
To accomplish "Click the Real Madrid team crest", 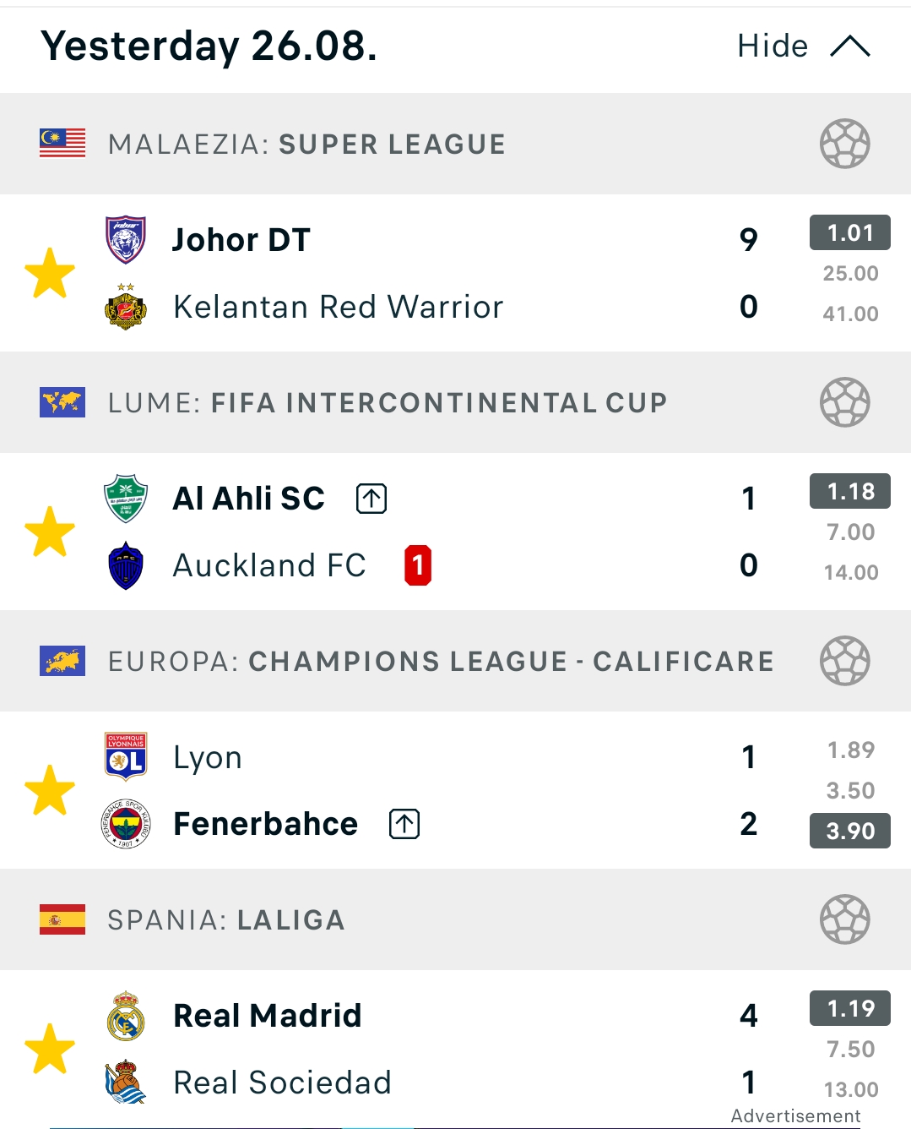I will (126, 1016).
